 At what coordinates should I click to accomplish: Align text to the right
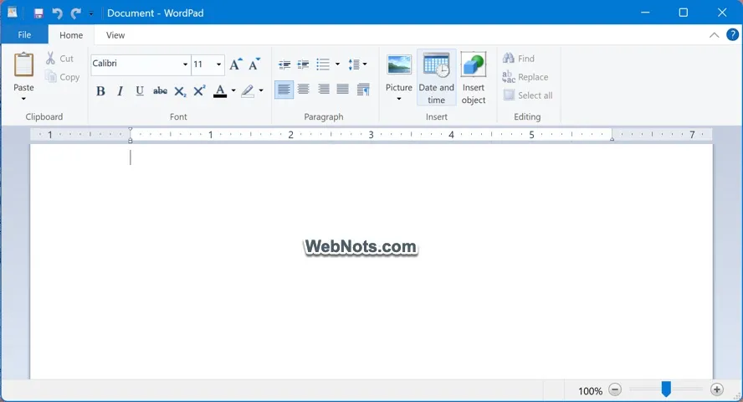(324, 89)
